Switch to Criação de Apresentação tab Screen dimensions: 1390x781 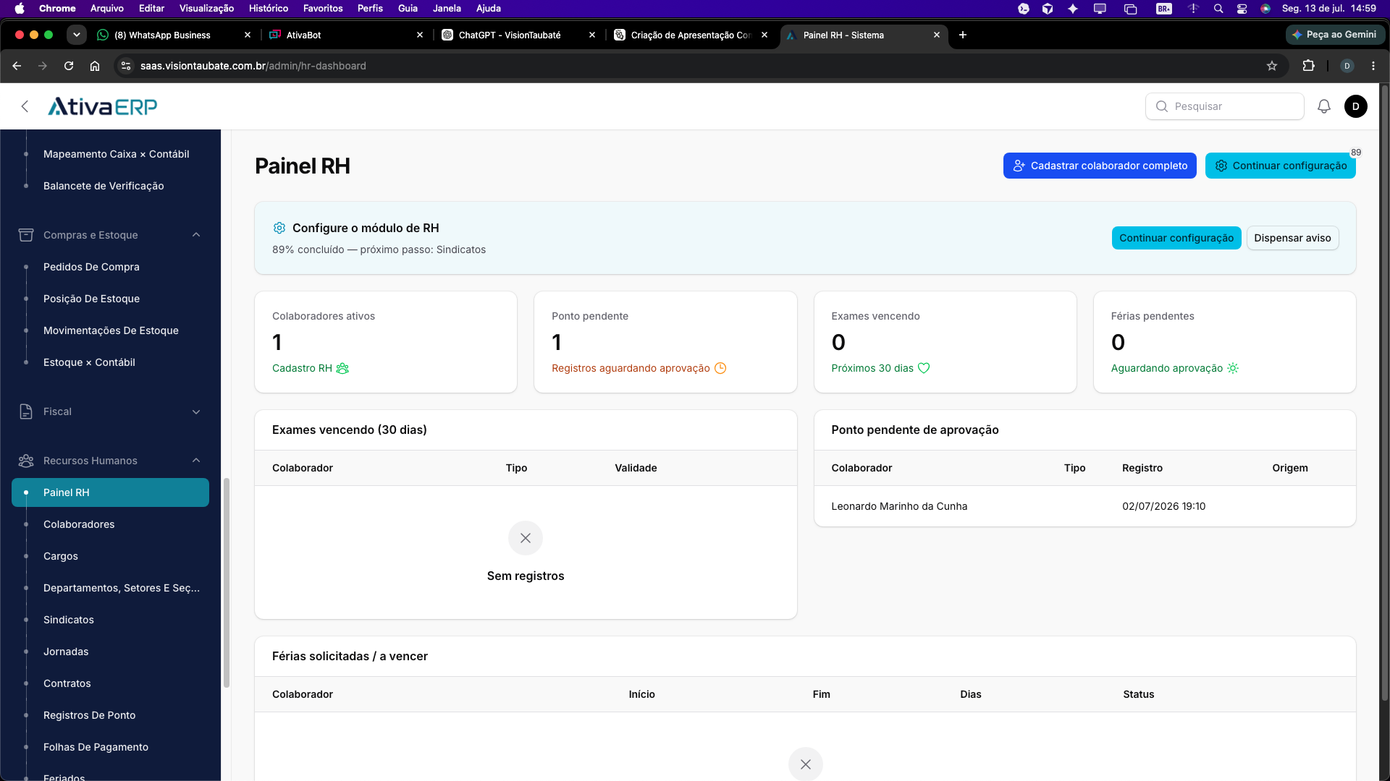click(691, 35)
